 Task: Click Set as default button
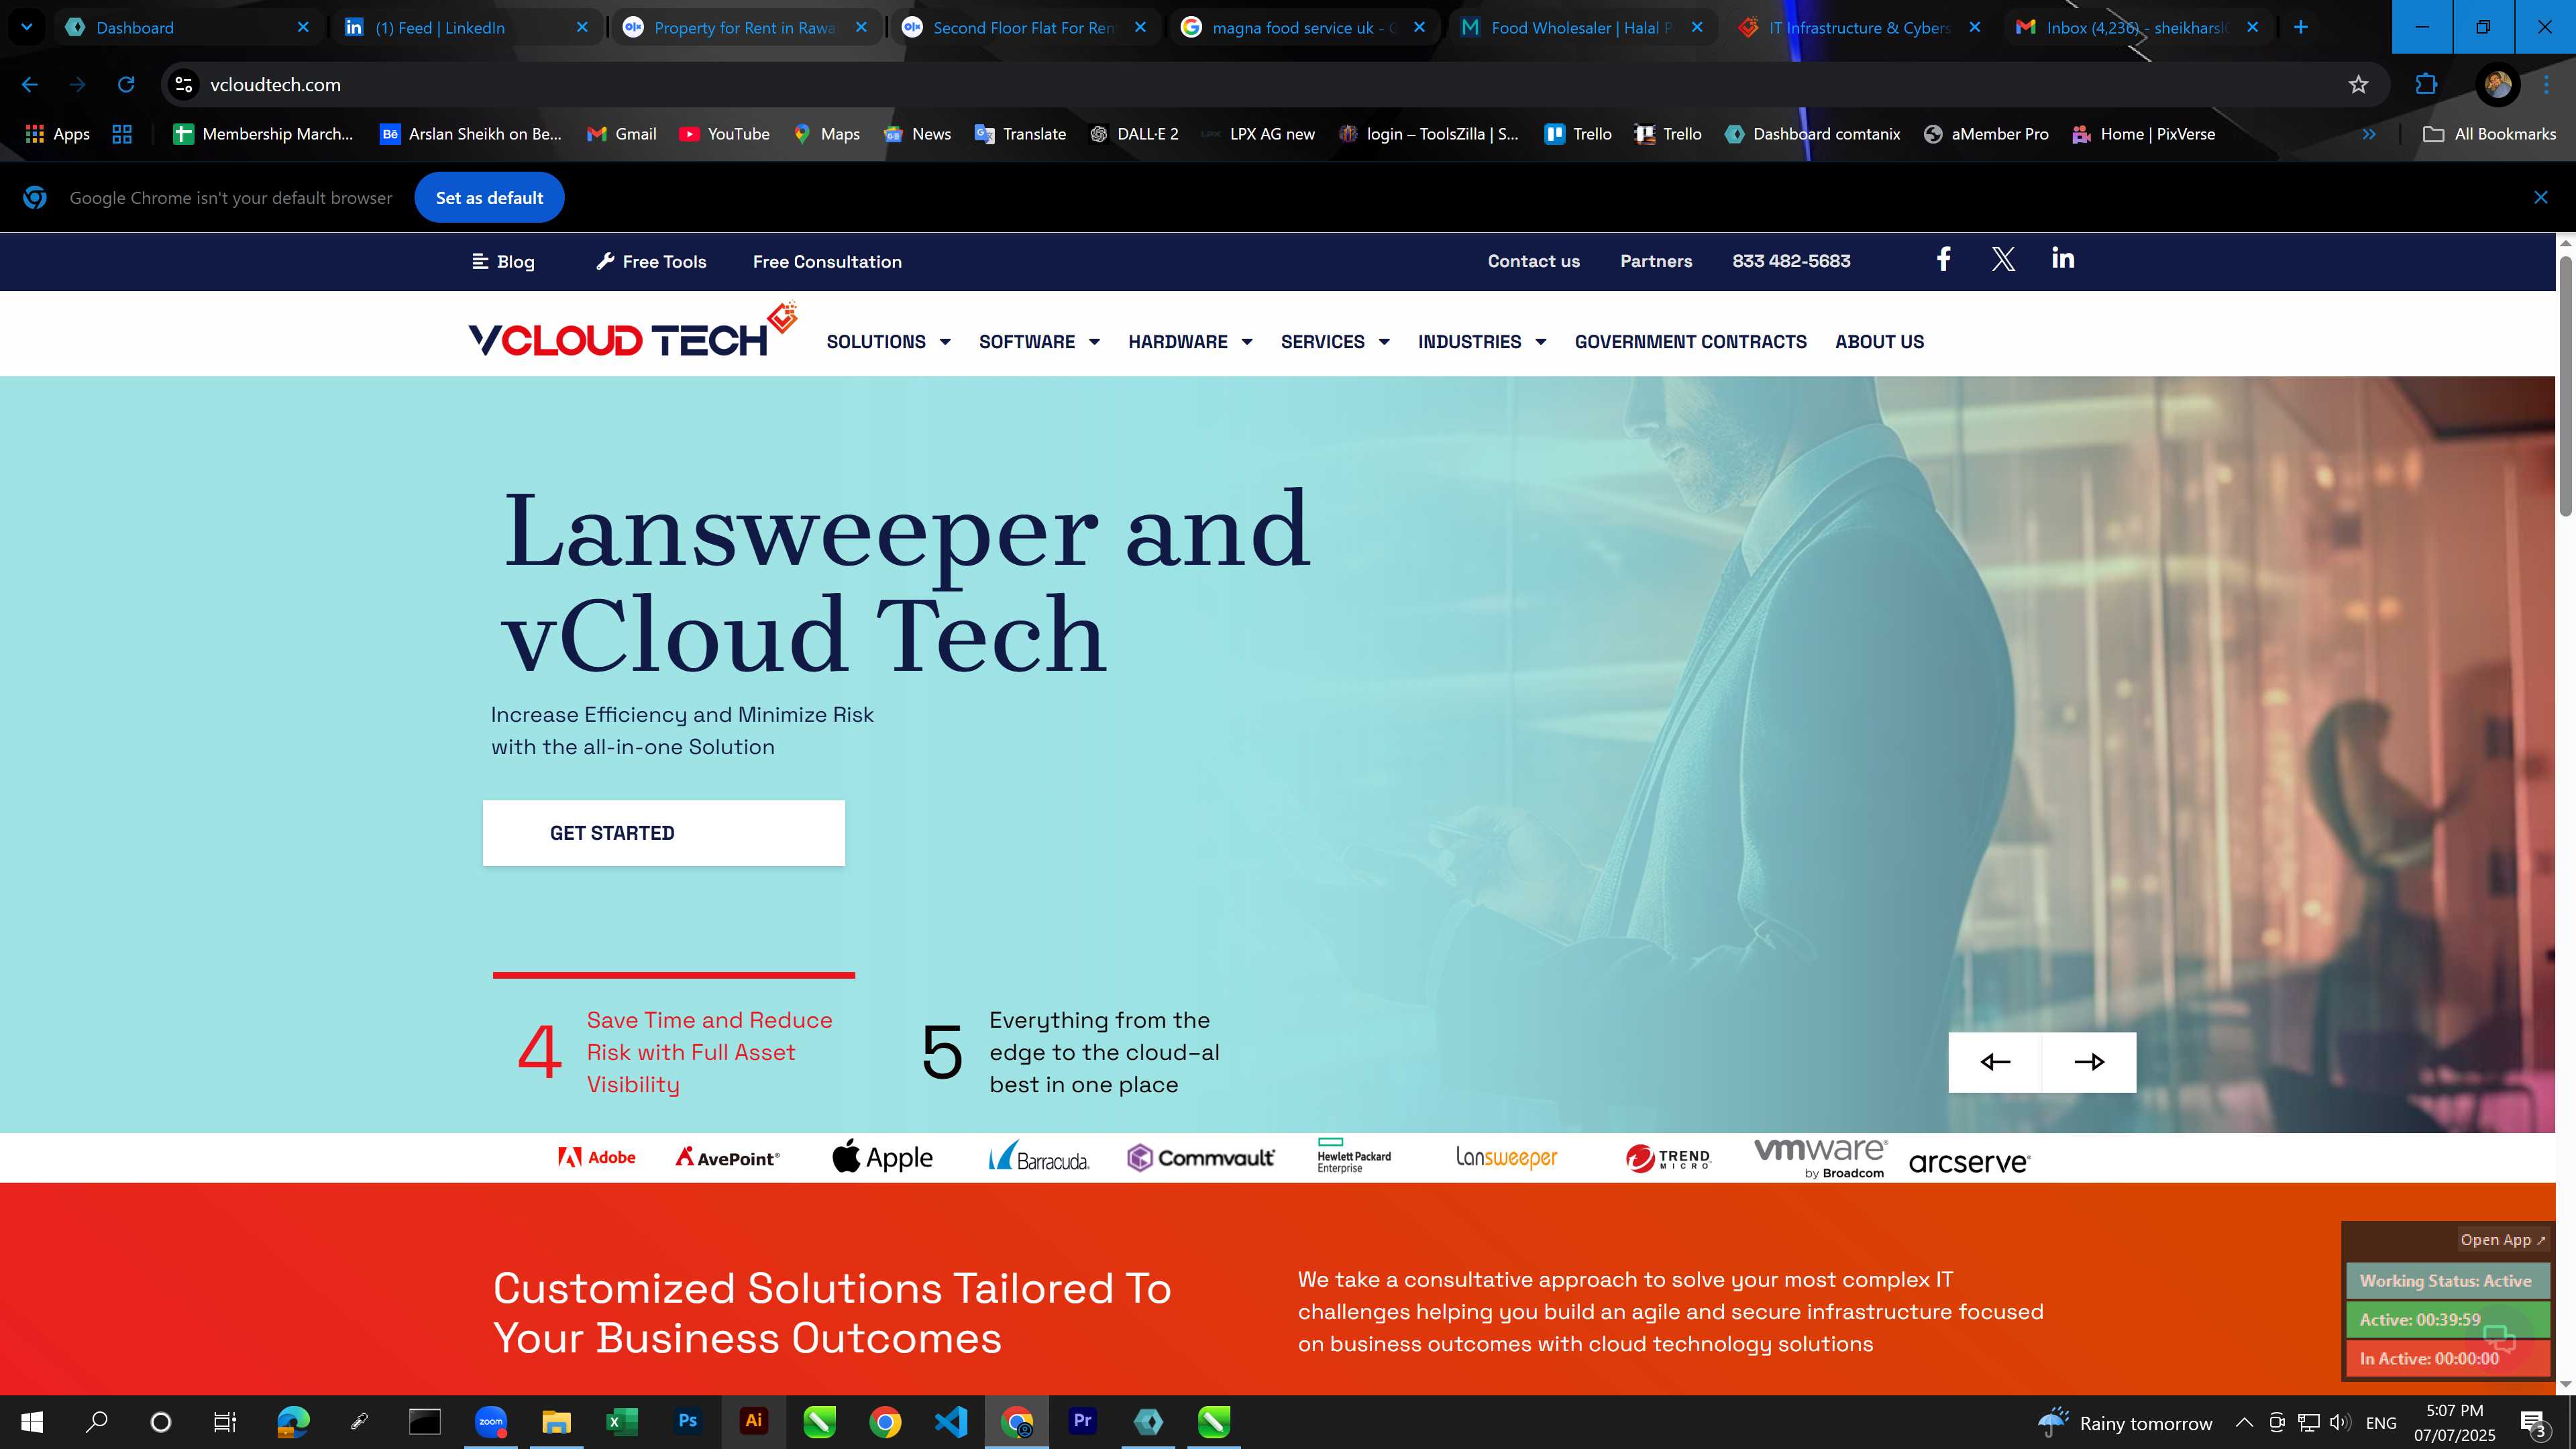[x=489, y=198]
